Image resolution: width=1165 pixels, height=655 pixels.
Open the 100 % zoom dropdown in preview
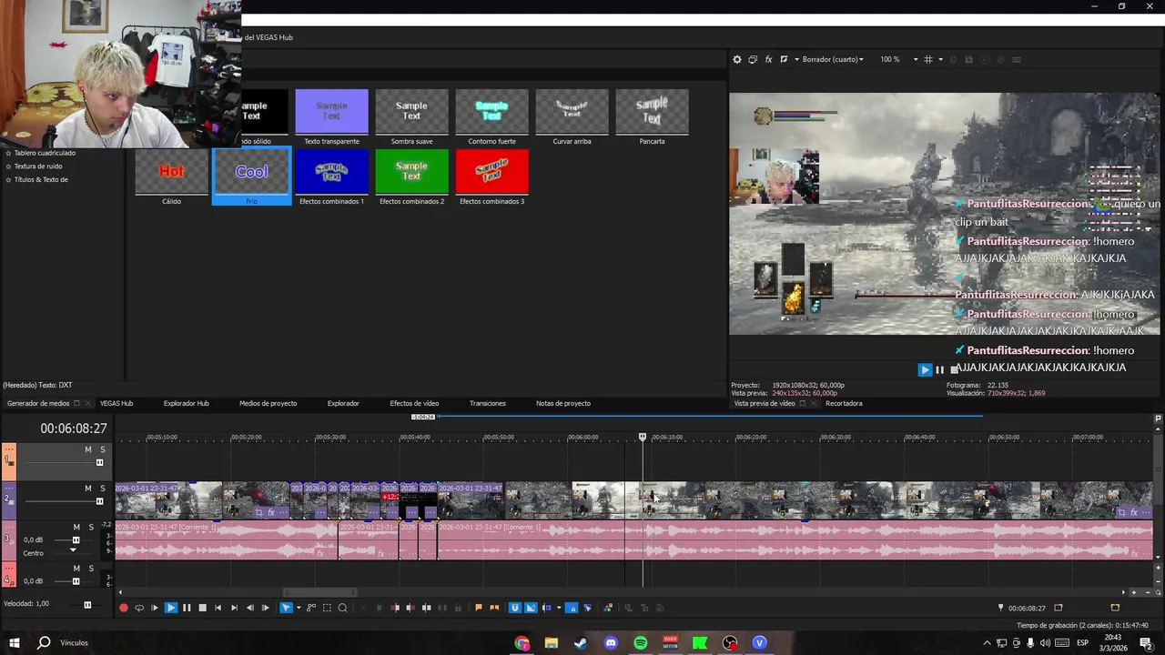[x=898, y=59]
